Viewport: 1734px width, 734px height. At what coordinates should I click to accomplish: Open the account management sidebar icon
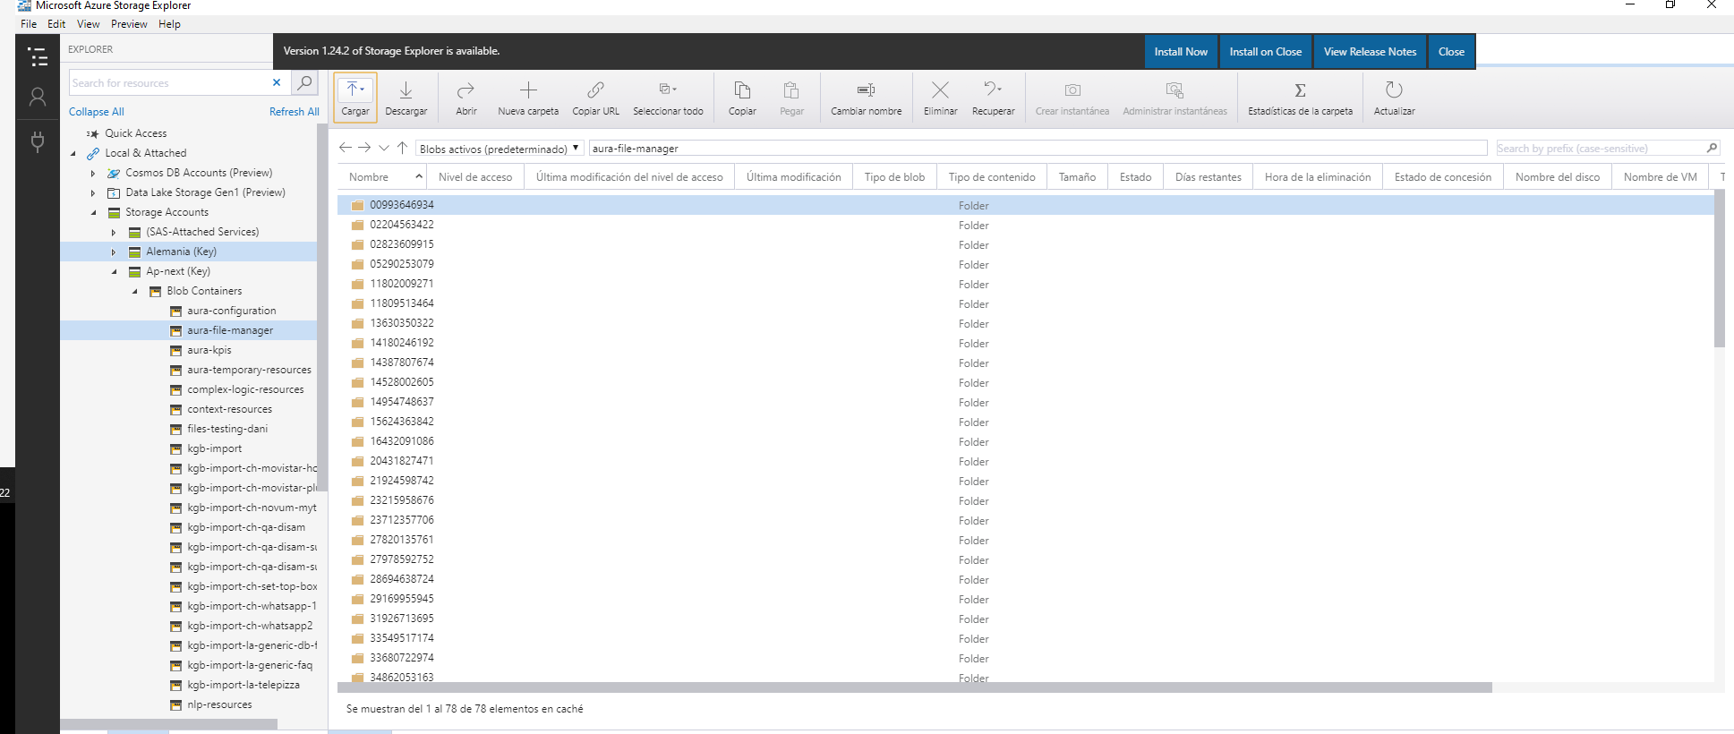coord(38,97)
